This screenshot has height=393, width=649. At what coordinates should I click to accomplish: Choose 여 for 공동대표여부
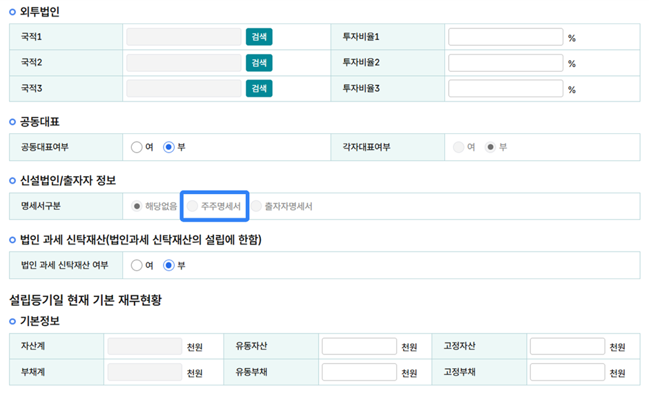137,147
